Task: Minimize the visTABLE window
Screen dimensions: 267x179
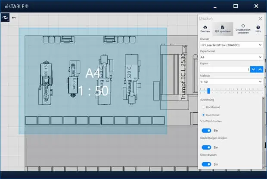Action: [215, 6]
